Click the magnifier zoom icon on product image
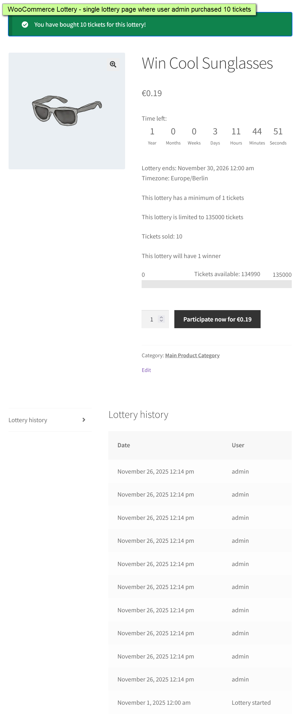Viewport: 308px width, 728px height. coord(113,64)
